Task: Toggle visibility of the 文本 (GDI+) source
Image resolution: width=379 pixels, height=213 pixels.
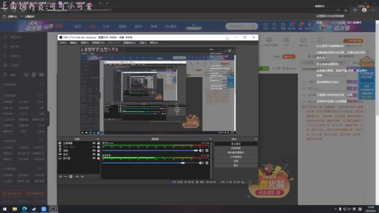Action: 94,147
